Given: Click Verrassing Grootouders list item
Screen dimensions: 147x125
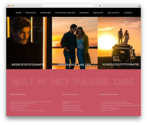Looking at the screenshot, I should (73, 111).
